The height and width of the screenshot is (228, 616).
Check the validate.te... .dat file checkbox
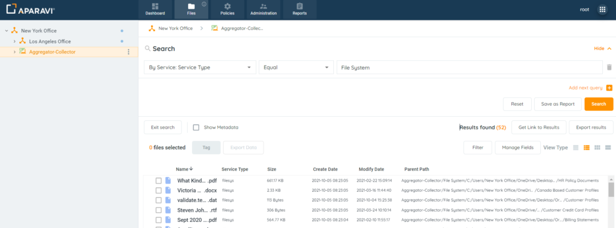click(159, 200)
